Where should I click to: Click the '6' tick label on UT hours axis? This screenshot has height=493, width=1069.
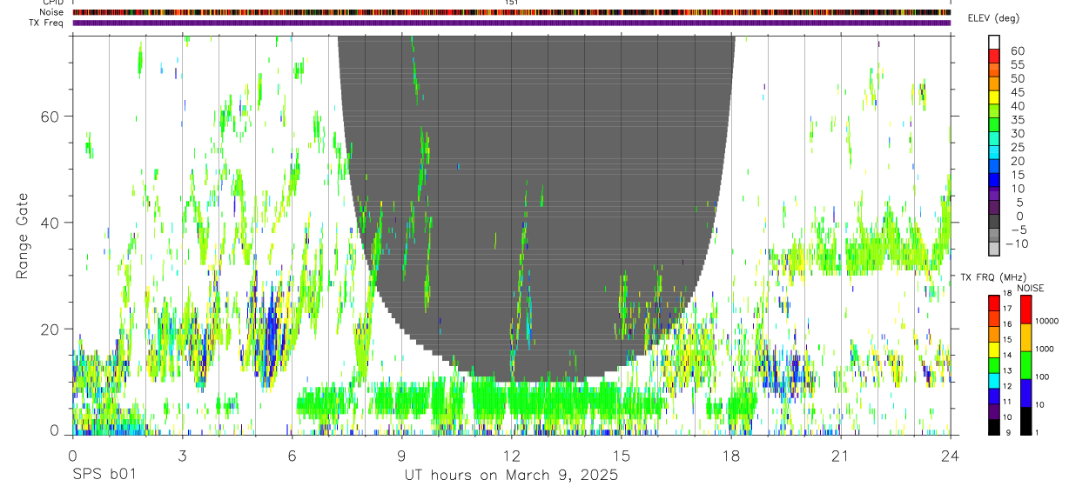(292, 456)
